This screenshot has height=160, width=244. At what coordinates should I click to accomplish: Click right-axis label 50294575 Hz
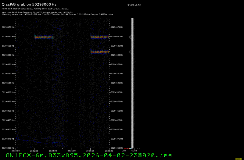coord(117,64)
